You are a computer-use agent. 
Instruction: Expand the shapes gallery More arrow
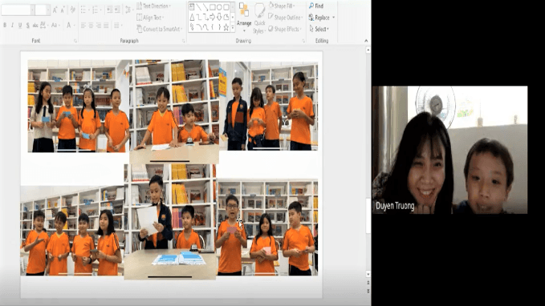tap(233, 27)
